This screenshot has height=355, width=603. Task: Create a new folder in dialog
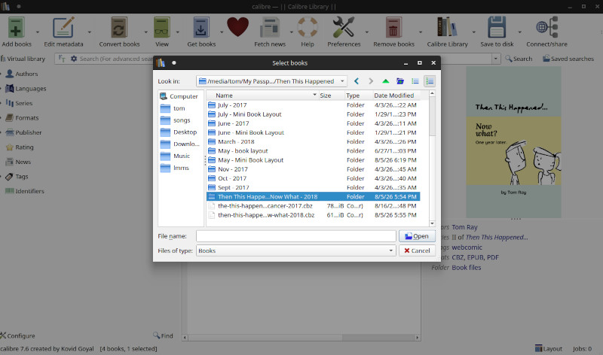[400, 81]
